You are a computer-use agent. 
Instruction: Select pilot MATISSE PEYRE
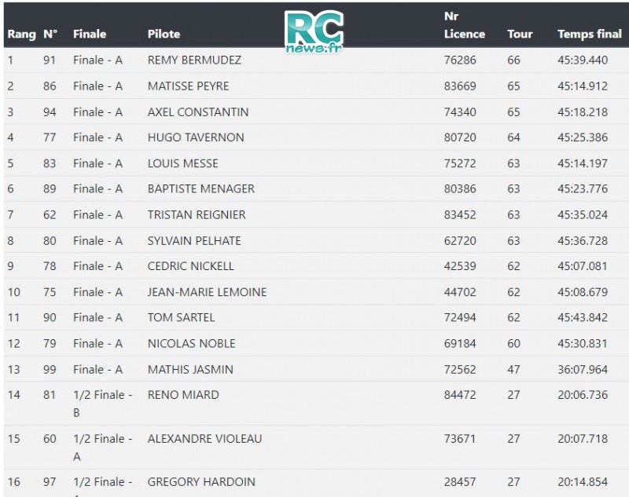(x=188, y=86)
